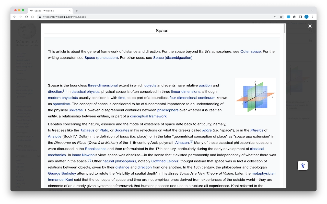Open the Chrome three-dot menu

tap(312, 17)
